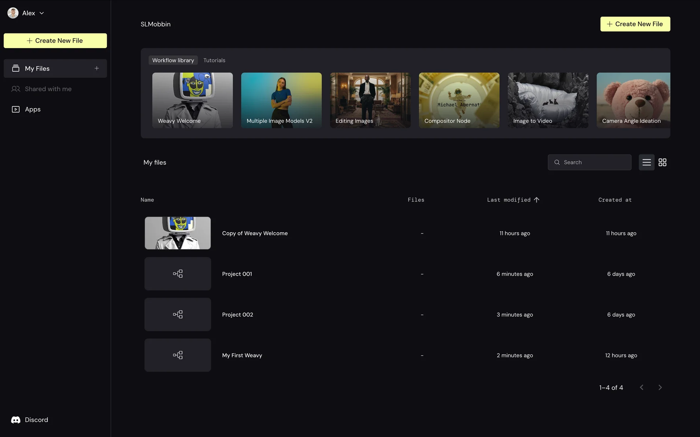Go to next page of files
This screenshot has width=700, height=437.
pos(660,387)
